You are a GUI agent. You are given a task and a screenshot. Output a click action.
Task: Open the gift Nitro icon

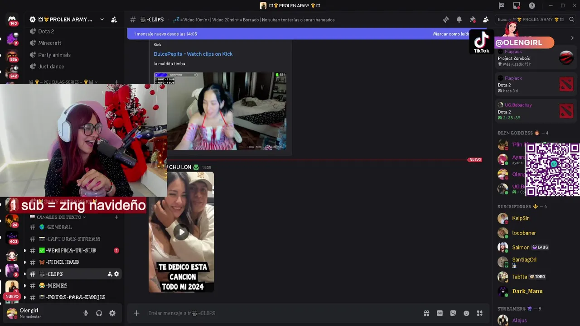[426, 313]
